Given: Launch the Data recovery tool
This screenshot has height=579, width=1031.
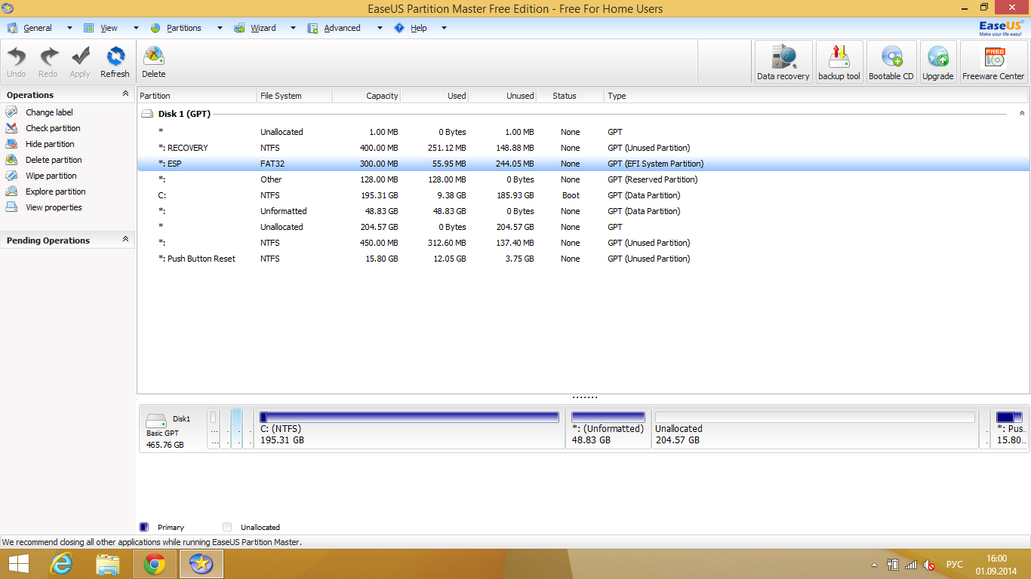Looking at the screenshot, I should [783, 62].
